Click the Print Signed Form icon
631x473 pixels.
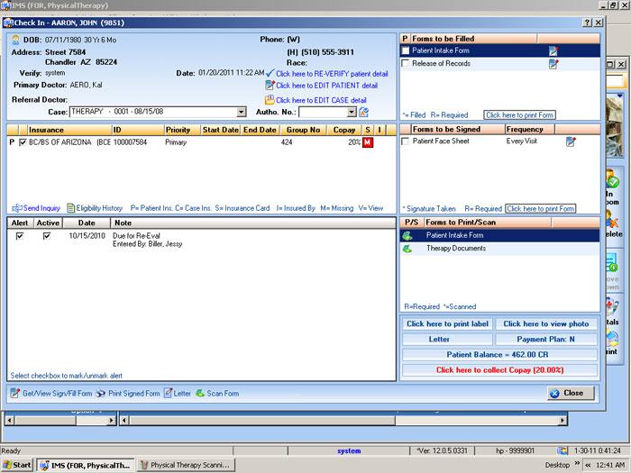pos(100,393)
